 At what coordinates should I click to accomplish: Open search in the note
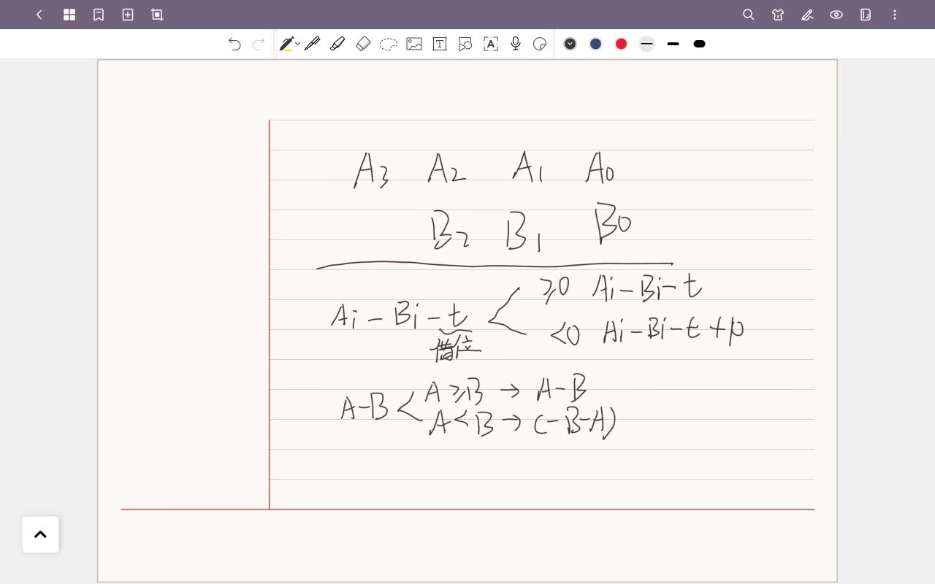[x=748, y=15]
